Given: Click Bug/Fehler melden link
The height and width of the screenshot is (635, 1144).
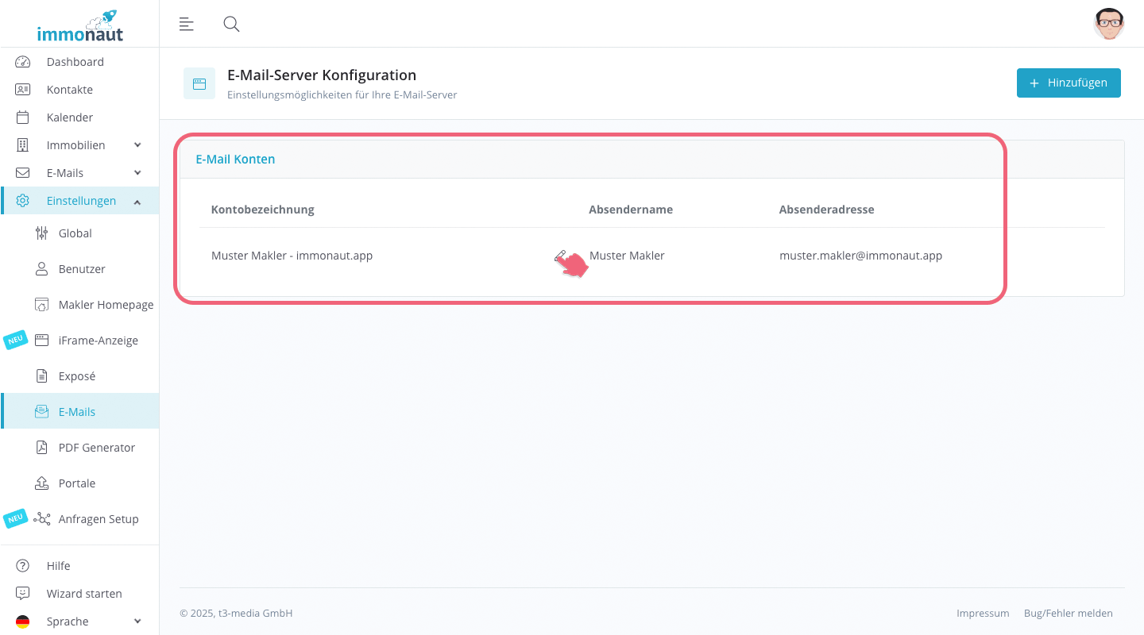Looking at the screenshot, I should click(x=1068, y=614).
